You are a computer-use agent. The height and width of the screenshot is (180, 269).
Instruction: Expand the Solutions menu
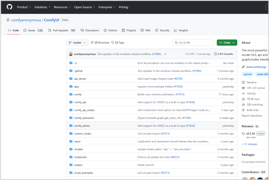click(42, 7)
